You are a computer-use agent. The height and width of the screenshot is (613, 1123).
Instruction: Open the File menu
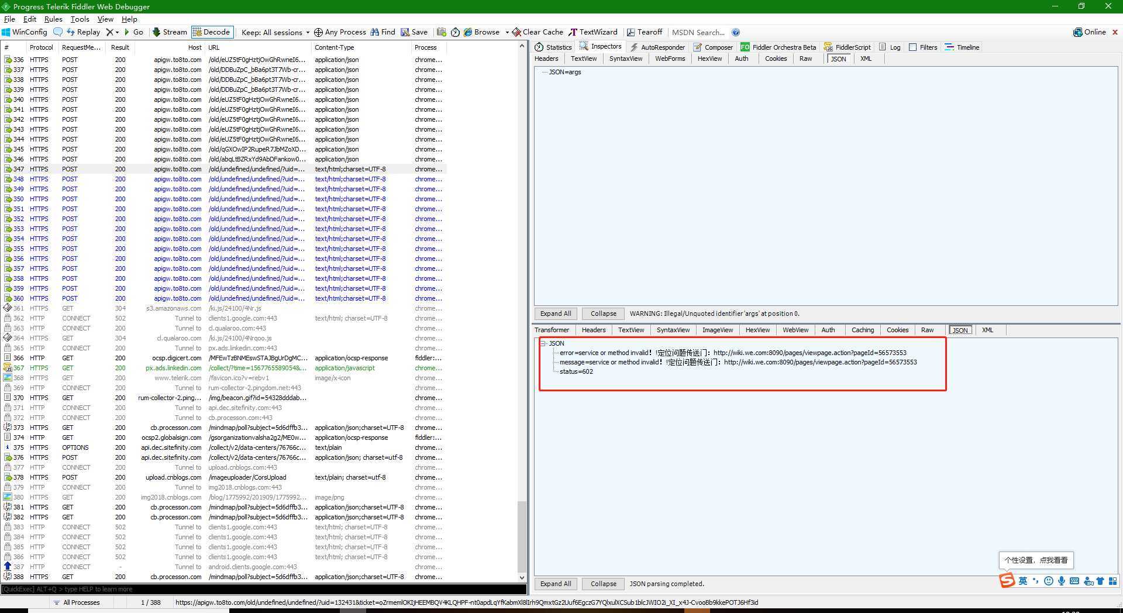(9, 19)
